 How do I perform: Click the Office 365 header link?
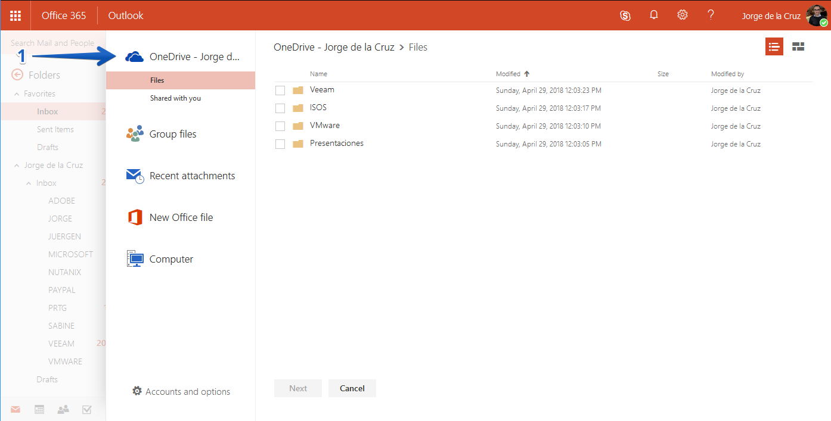click(x=64, y=15)
